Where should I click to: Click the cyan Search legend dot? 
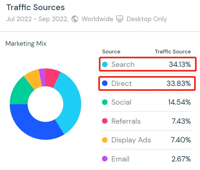[x=105, y=64]
